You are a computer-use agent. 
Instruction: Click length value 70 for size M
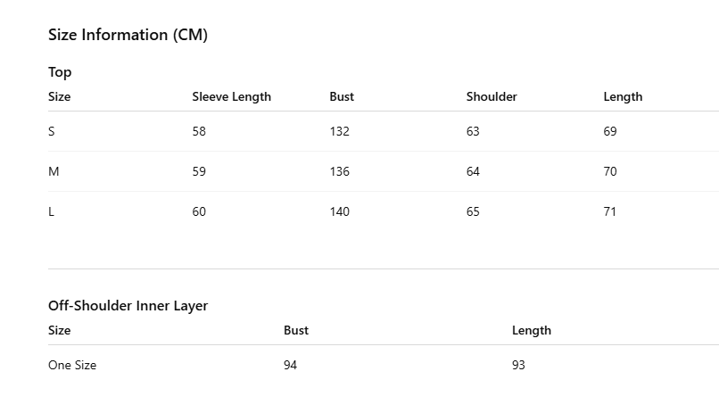tap(610, 171)
